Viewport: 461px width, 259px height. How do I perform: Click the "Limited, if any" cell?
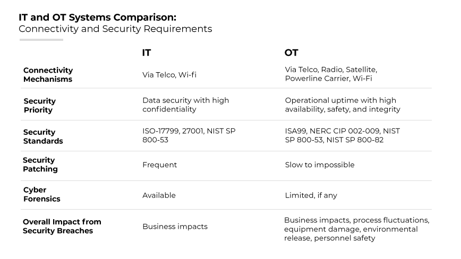[311, 195]
